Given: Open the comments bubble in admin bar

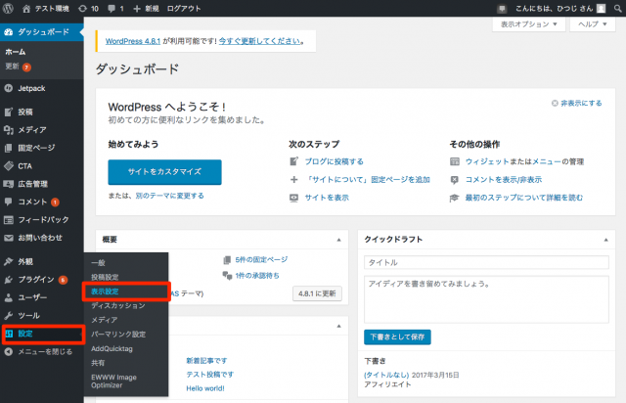Looking at the screenshot, I should pyautogui.click(x=115, y=9).
